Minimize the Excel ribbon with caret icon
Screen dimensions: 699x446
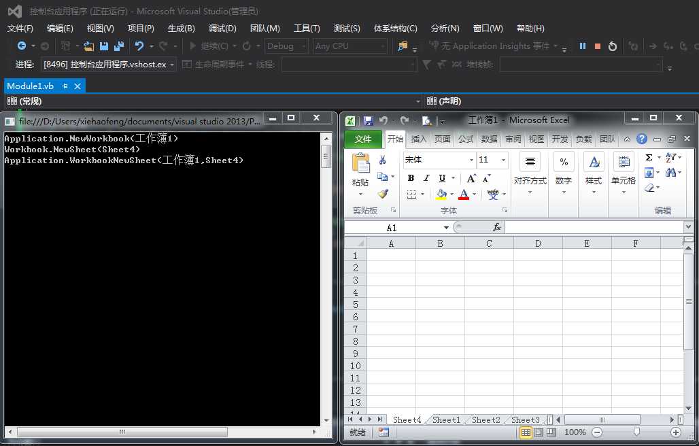pyautogui.click(x=627, y=139)
